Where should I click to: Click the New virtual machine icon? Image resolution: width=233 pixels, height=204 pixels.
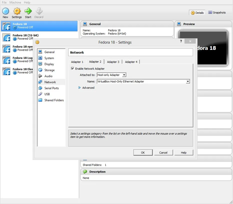[5, 11]
